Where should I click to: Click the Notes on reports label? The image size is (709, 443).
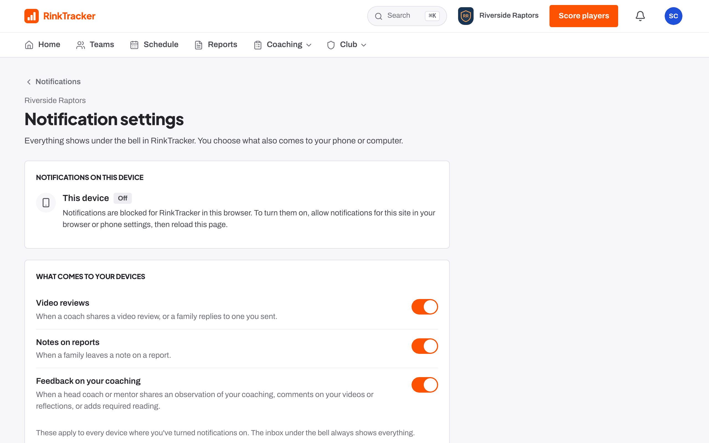68,342
